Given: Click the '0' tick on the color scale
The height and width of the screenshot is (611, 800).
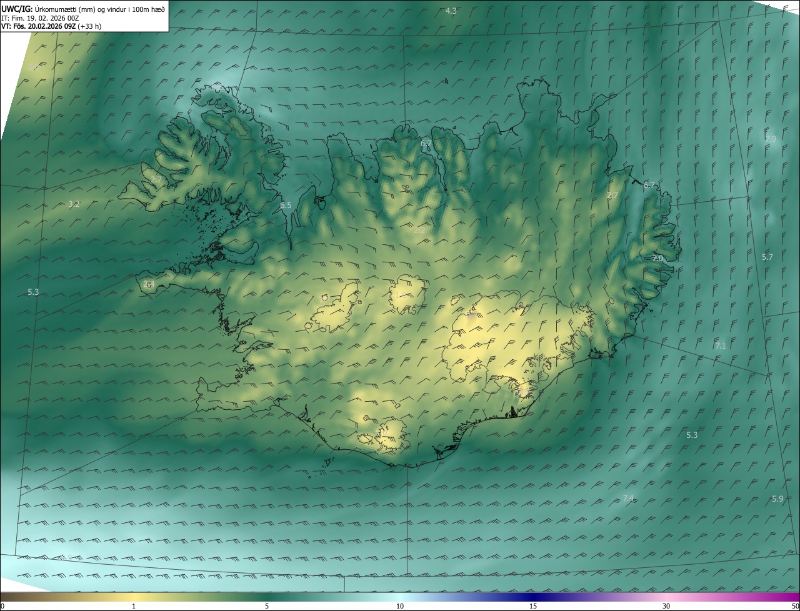Looking at the screenshot, I should click(x=2, y=606).
